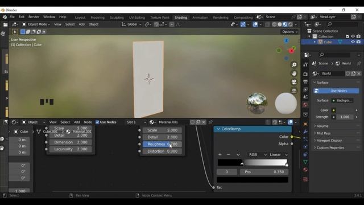
Task: Disable Cube in renders camera icon
Action: (x=358, y=42)
